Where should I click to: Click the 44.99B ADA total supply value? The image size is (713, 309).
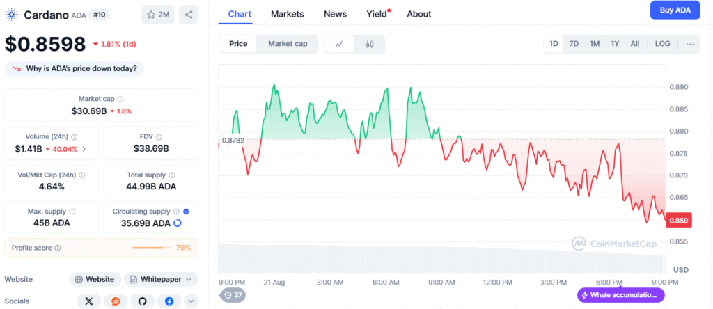click(x=151, y=187)
